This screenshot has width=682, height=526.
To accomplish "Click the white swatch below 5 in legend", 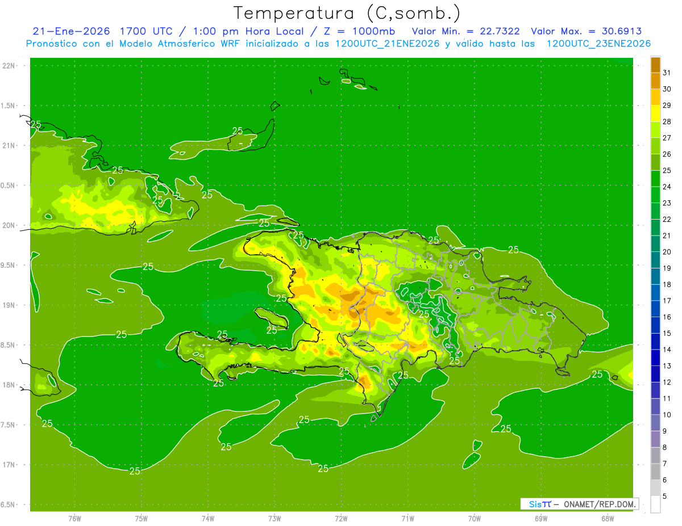I will coord(655,504).
